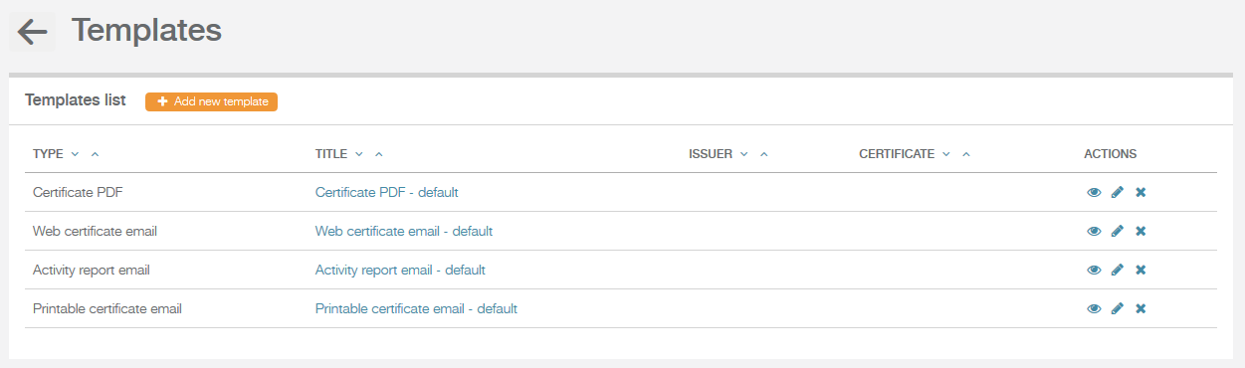Delete the Activity report email template
Image resolution: width=1245 pixels, height=368 pixels.
1141,270
